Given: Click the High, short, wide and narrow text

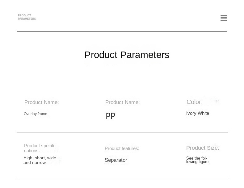Looking at the screenshot, I should (40, 160).
